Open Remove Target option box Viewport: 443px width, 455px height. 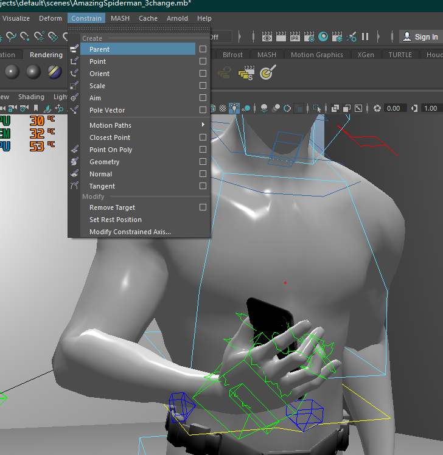point(203,207)
